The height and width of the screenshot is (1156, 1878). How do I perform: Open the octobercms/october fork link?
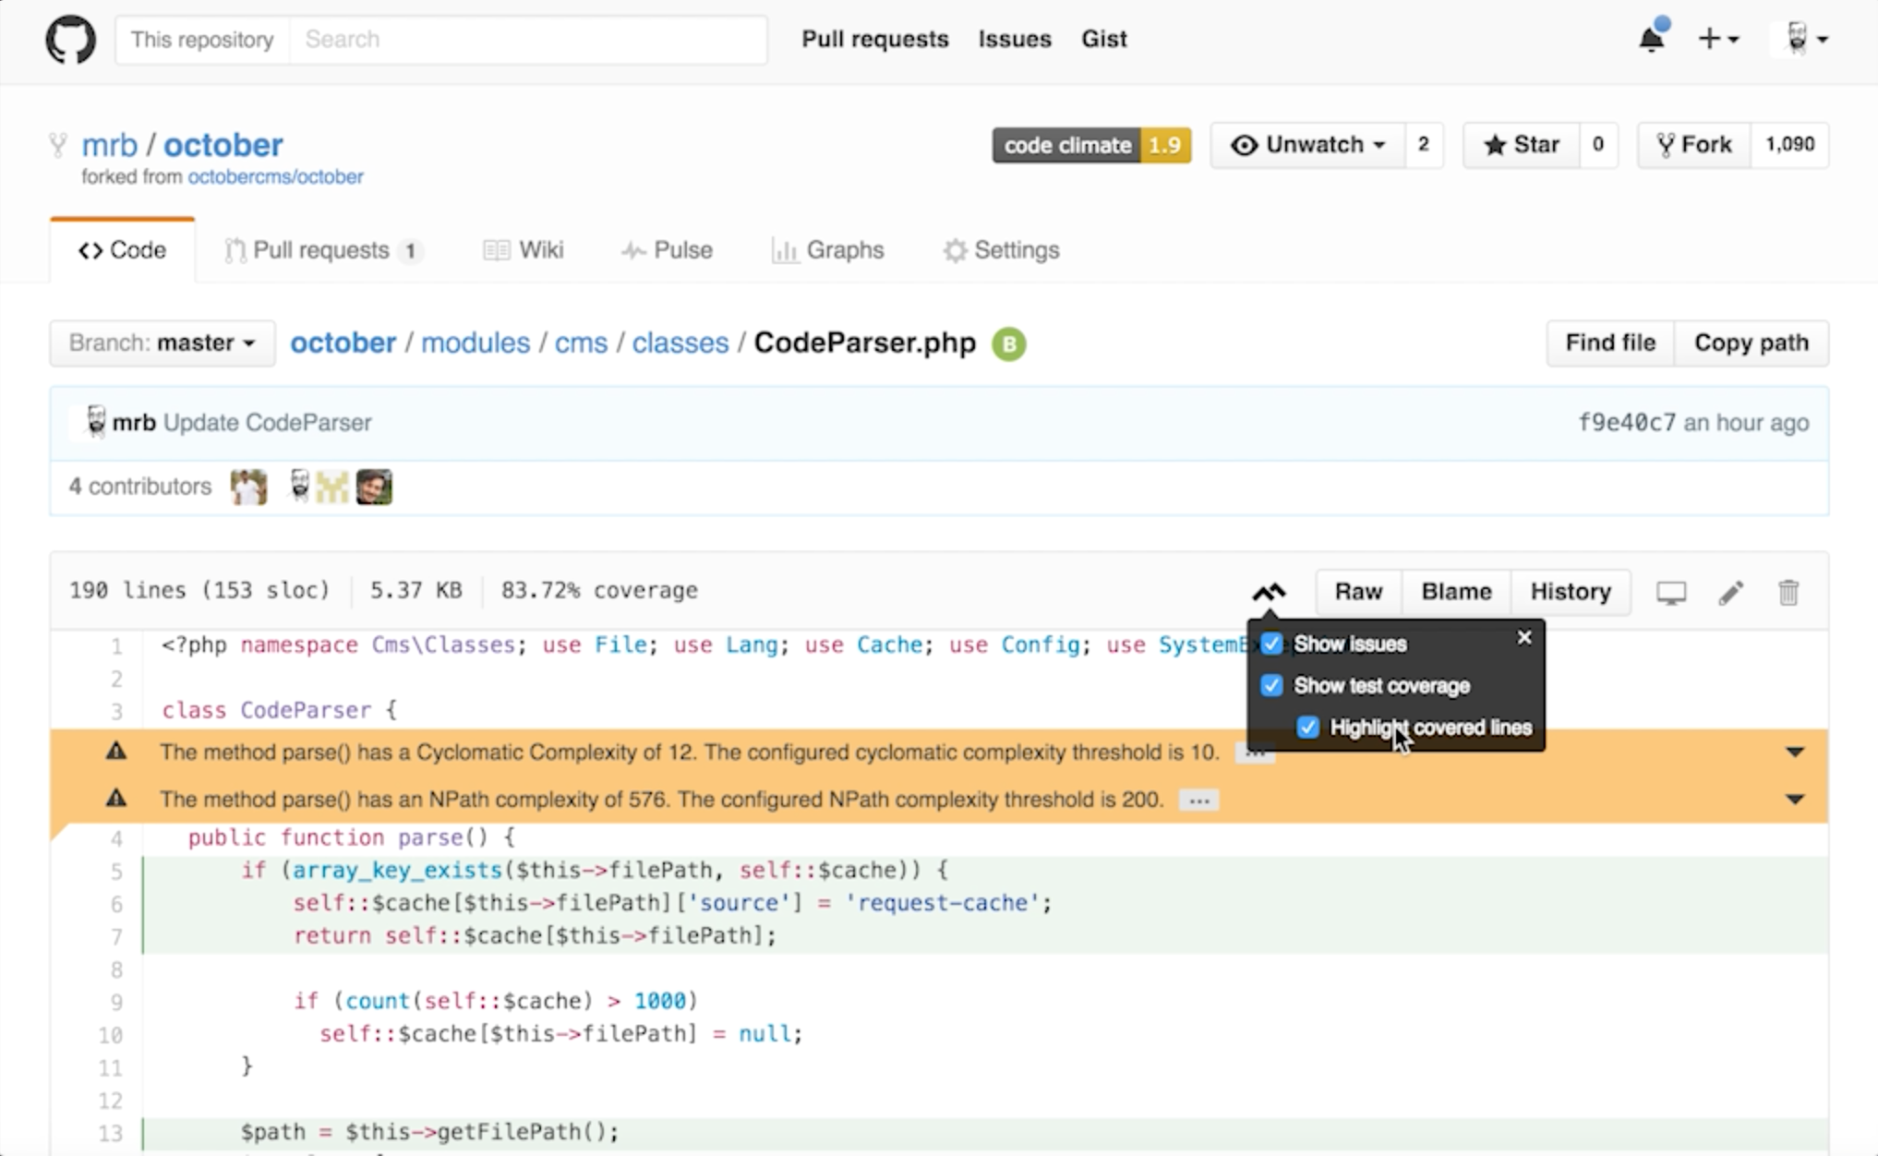click(275, 176)
